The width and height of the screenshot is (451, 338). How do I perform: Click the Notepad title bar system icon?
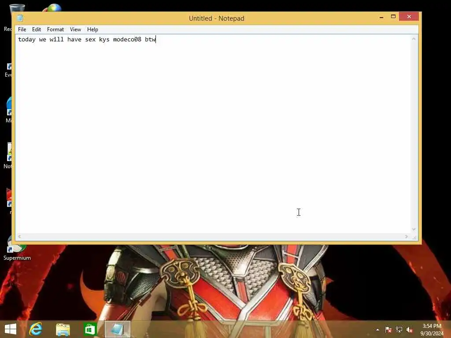point(20,18)
